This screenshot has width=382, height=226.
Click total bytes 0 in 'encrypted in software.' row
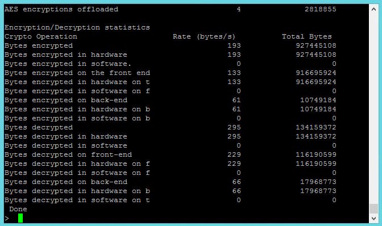pyautogui.click(x=334, y=64)
